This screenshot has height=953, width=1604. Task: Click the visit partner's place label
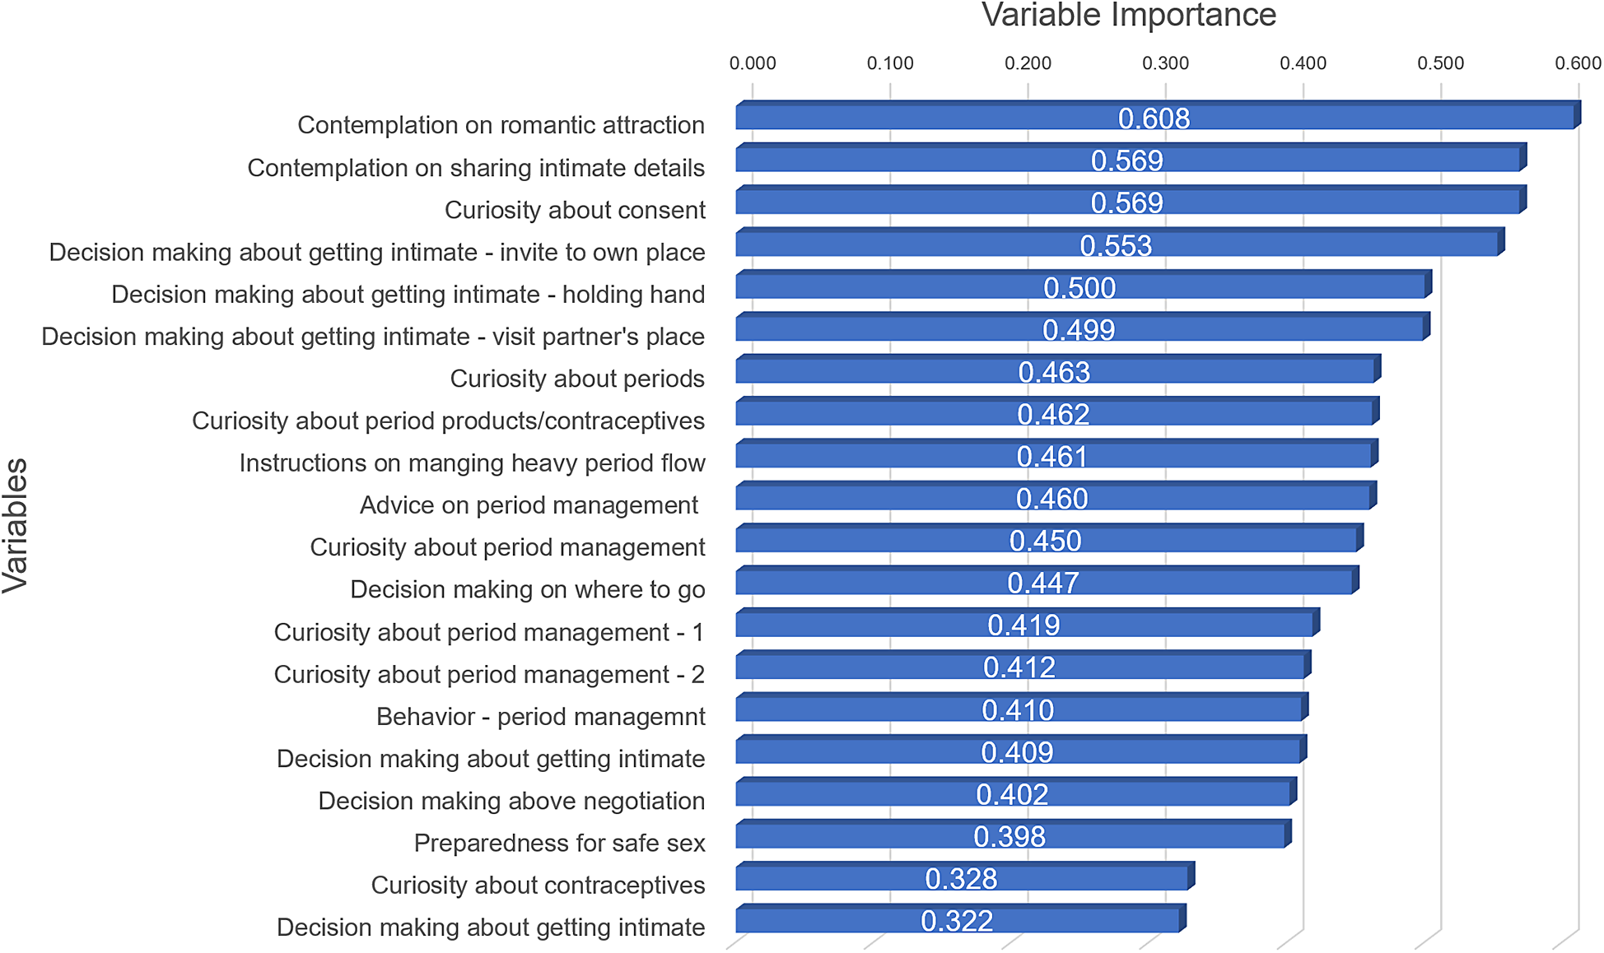click(373, 337)
